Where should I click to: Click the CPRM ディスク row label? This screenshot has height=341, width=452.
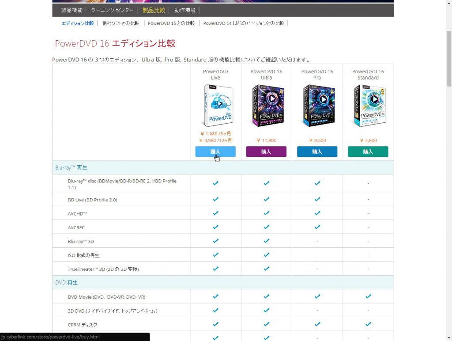pyautogui.click(x=83, y=325)
